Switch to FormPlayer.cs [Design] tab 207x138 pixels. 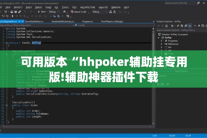pyautogui.click(x=112, y=21)
